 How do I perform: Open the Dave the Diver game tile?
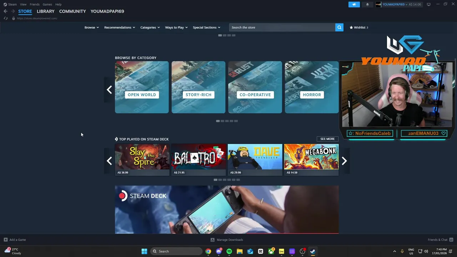pyautogui.click(x=255, y=160)
